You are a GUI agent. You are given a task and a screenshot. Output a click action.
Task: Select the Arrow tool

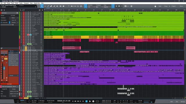[x=42, y=6]
